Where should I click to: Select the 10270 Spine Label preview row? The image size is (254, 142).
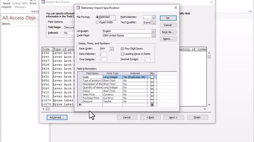(x=58, y=100)
